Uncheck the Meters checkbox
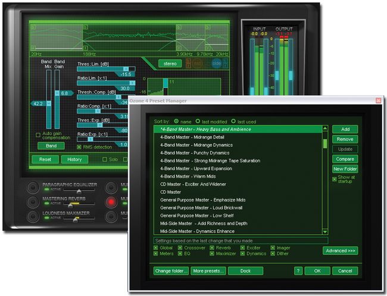Viewport: 387px width, 296px height. pyautogui.click(x=156, y=253)
